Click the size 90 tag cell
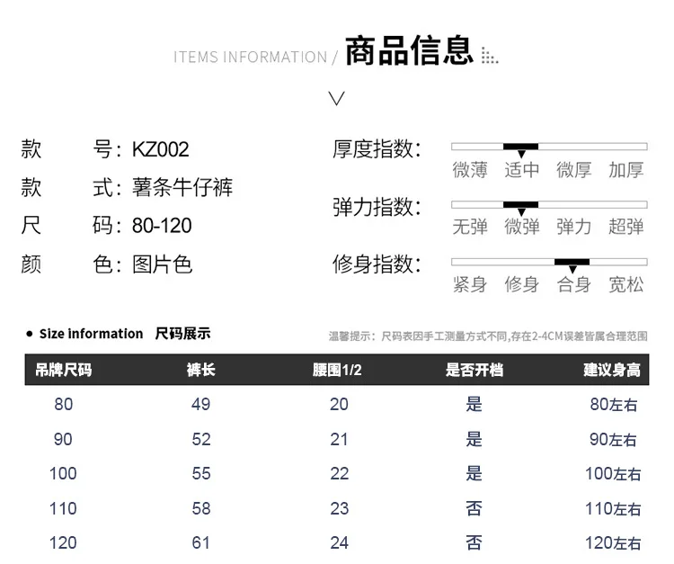The width and height of the screenshot is (674, 564). (x=63, y=439)
